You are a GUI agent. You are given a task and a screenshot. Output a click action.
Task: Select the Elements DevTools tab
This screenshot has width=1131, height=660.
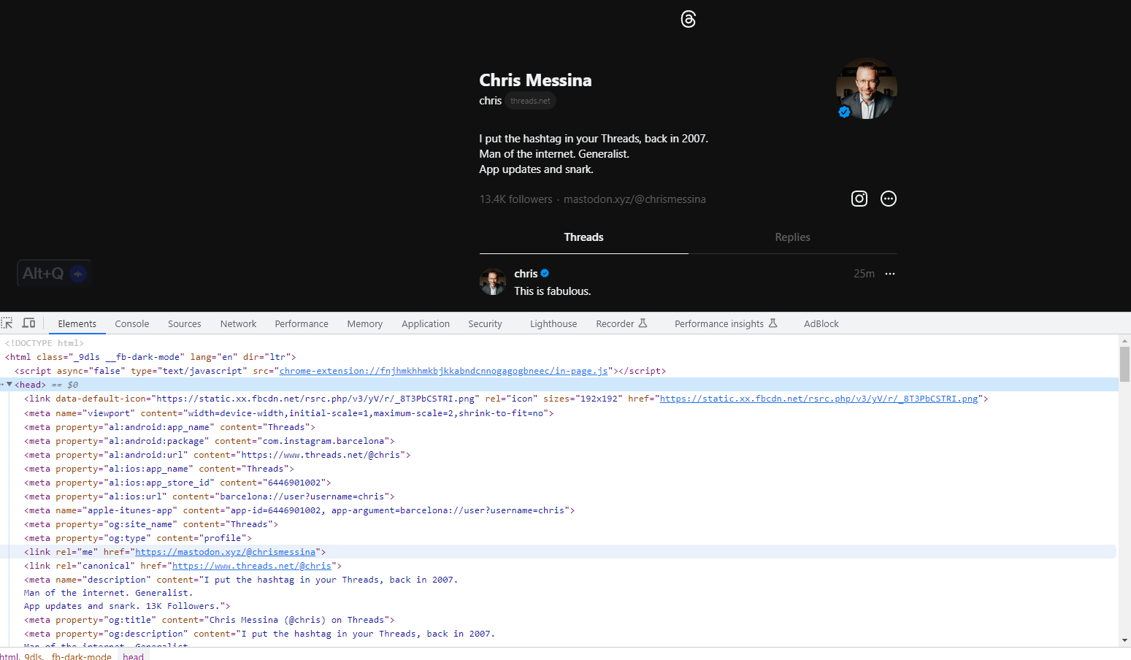[x=77, y=323]
